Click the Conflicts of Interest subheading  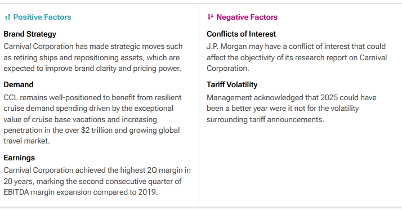tap(241, 34)
